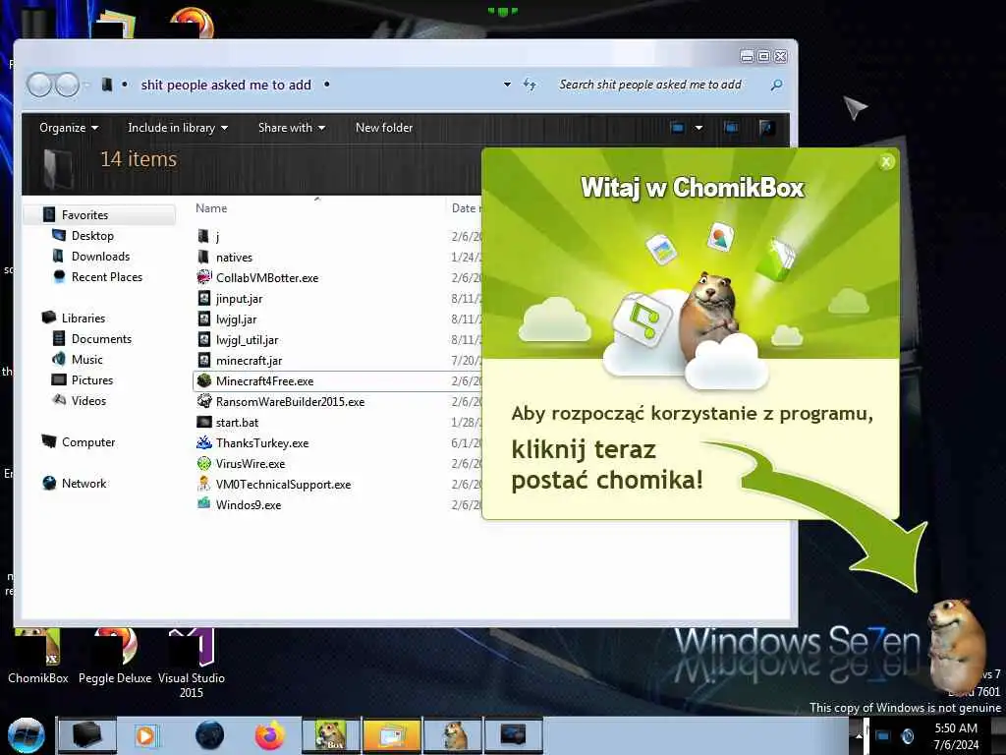The height and width of the screenshot is (755, 1006).
Task: Select the lwjgl.jar file
Action: pyautogui.click(x=236, y=319)
